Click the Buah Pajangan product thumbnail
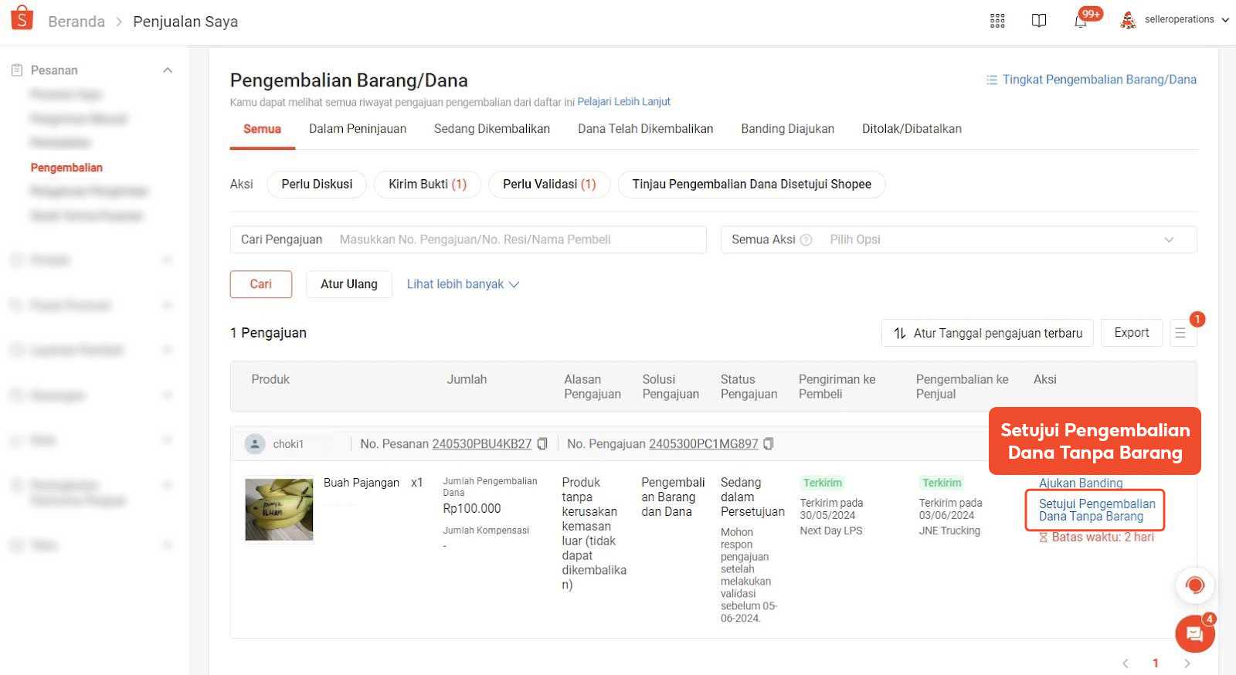 [x=279, y=509]
